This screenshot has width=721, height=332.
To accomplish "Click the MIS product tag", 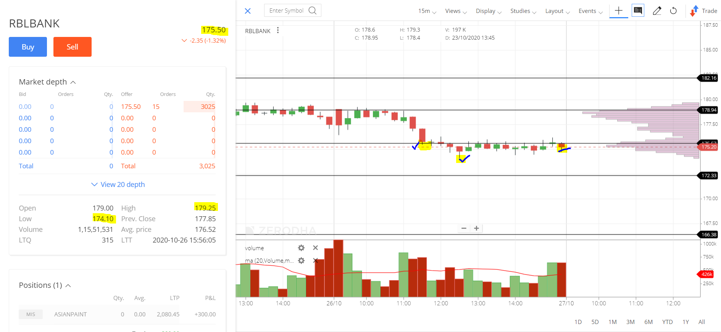I will coord(31,314).
